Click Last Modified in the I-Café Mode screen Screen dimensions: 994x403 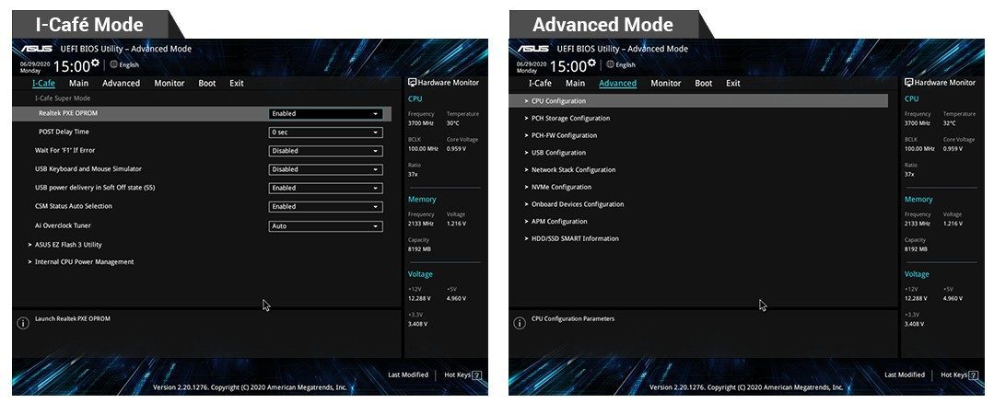pos(407,375)
